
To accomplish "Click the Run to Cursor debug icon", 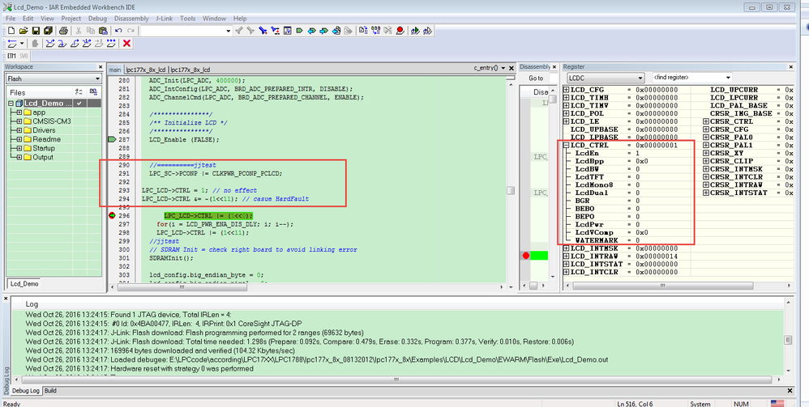I will [x=99, y=43].
